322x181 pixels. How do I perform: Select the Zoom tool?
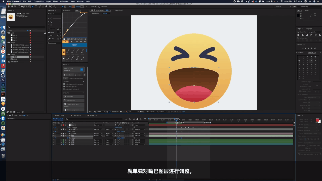[15, 7]
